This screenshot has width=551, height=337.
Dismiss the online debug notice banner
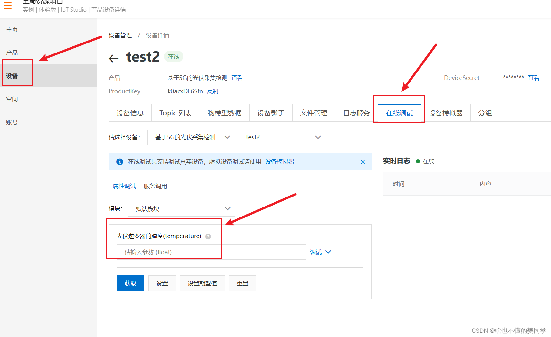362,162
